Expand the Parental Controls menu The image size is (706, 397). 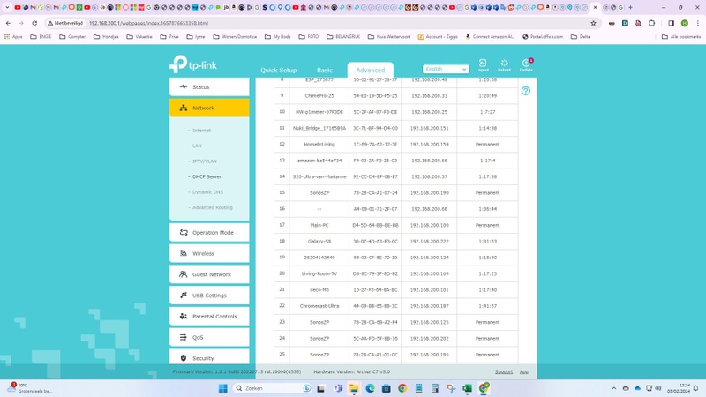[209, 317]
